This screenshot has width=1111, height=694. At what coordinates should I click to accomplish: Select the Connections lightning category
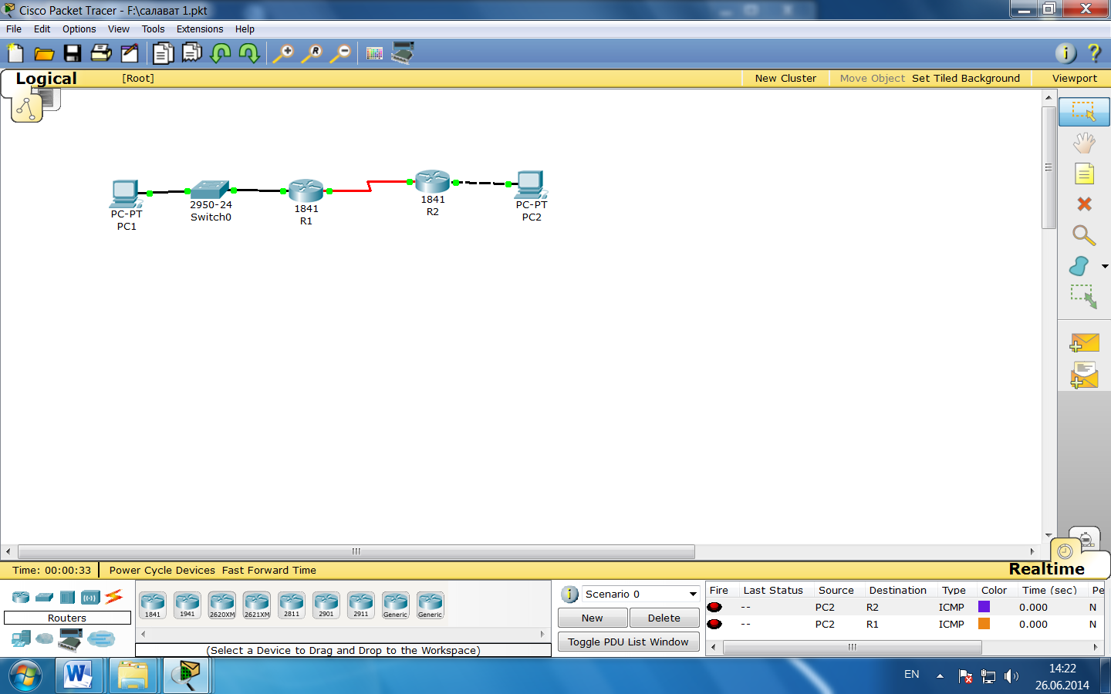[114, 596]
